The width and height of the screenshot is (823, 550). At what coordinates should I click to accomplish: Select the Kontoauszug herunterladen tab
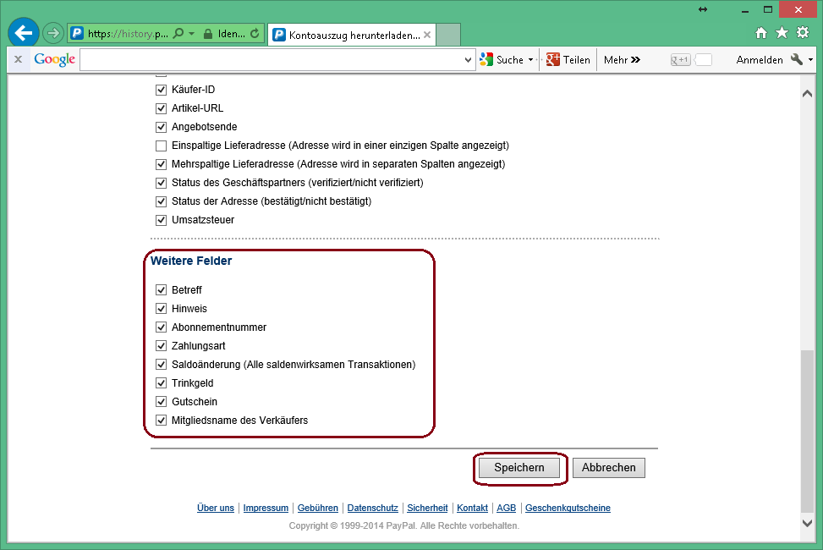354,36
